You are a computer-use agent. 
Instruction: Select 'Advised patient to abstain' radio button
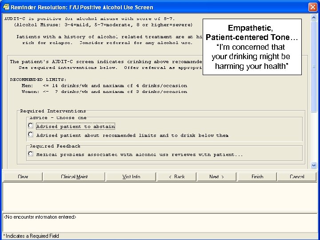(x=31, y=125)
